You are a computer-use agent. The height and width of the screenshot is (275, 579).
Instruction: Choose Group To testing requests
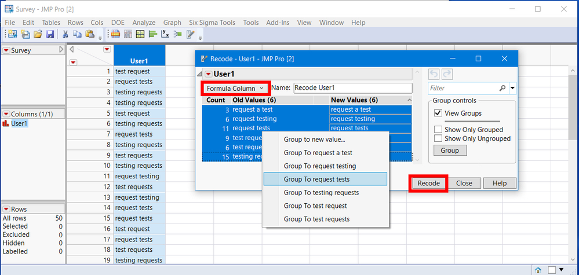[325, 192]
